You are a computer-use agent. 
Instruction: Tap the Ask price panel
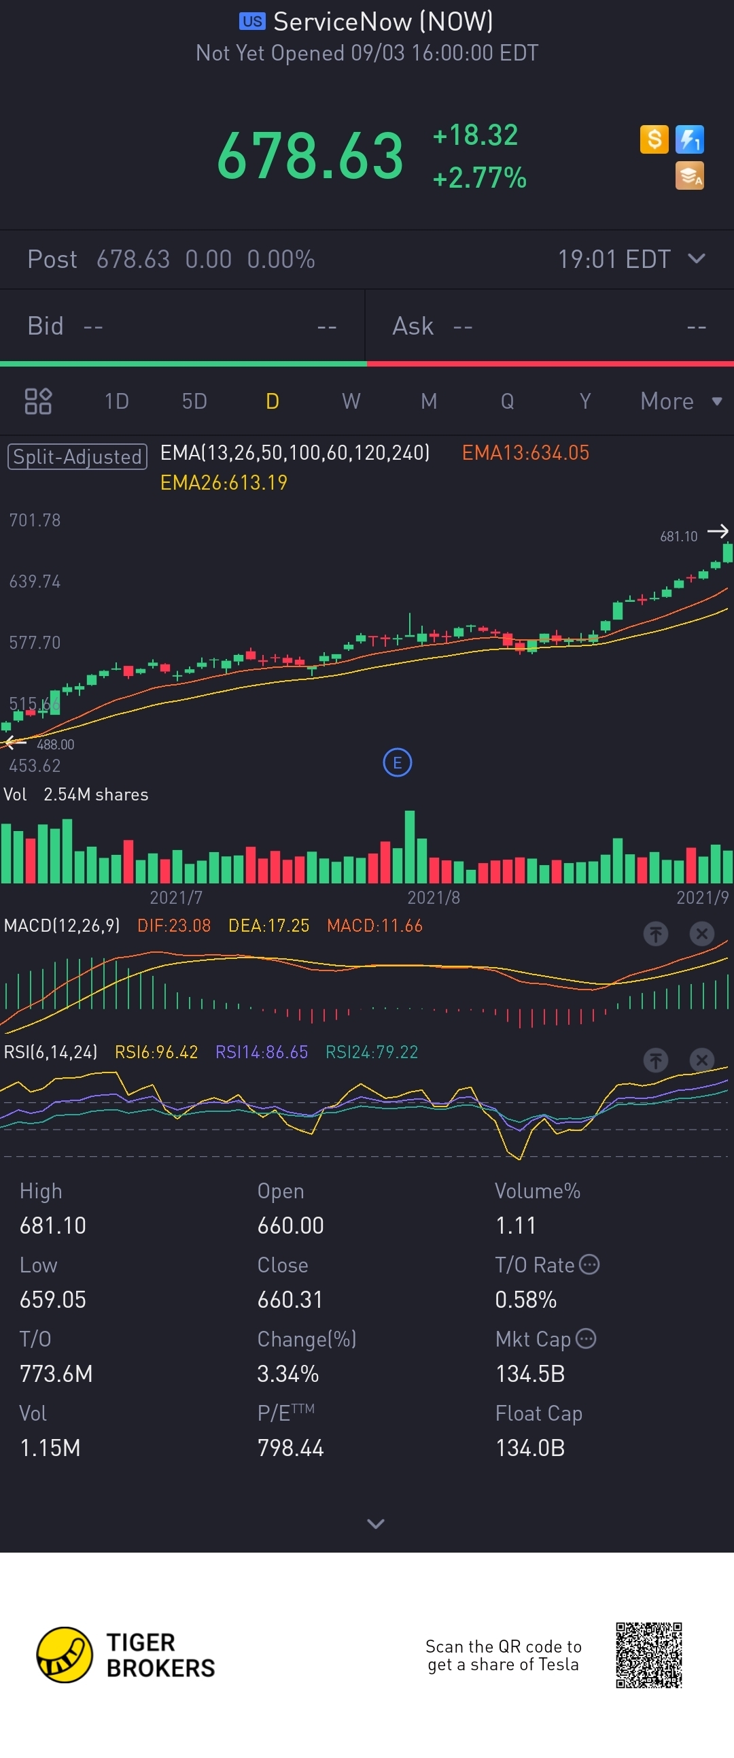point(550,326)
